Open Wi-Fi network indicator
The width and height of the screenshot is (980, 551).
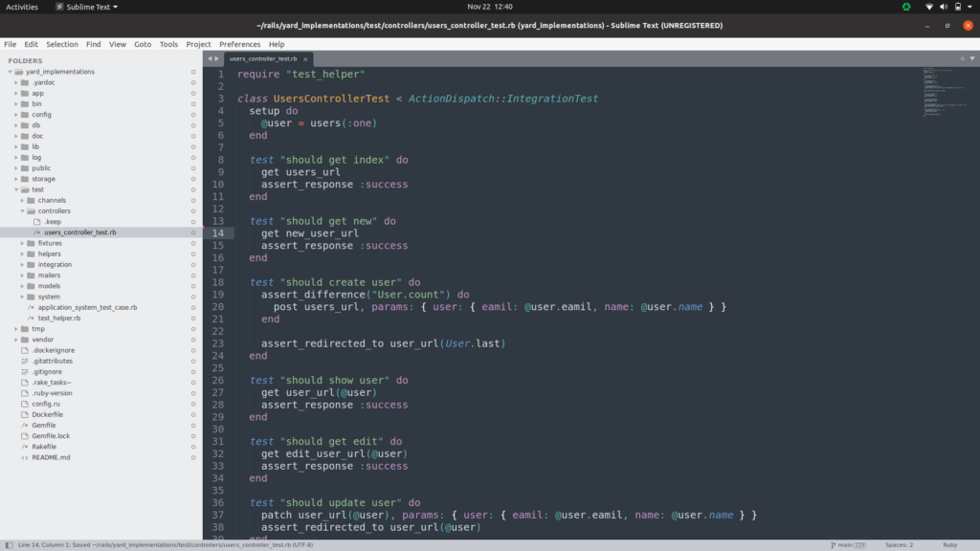[929, 7]
